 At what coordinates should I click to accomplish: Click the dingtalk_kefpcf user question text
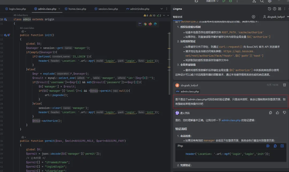pyautogui.click(x=230, y=101)
